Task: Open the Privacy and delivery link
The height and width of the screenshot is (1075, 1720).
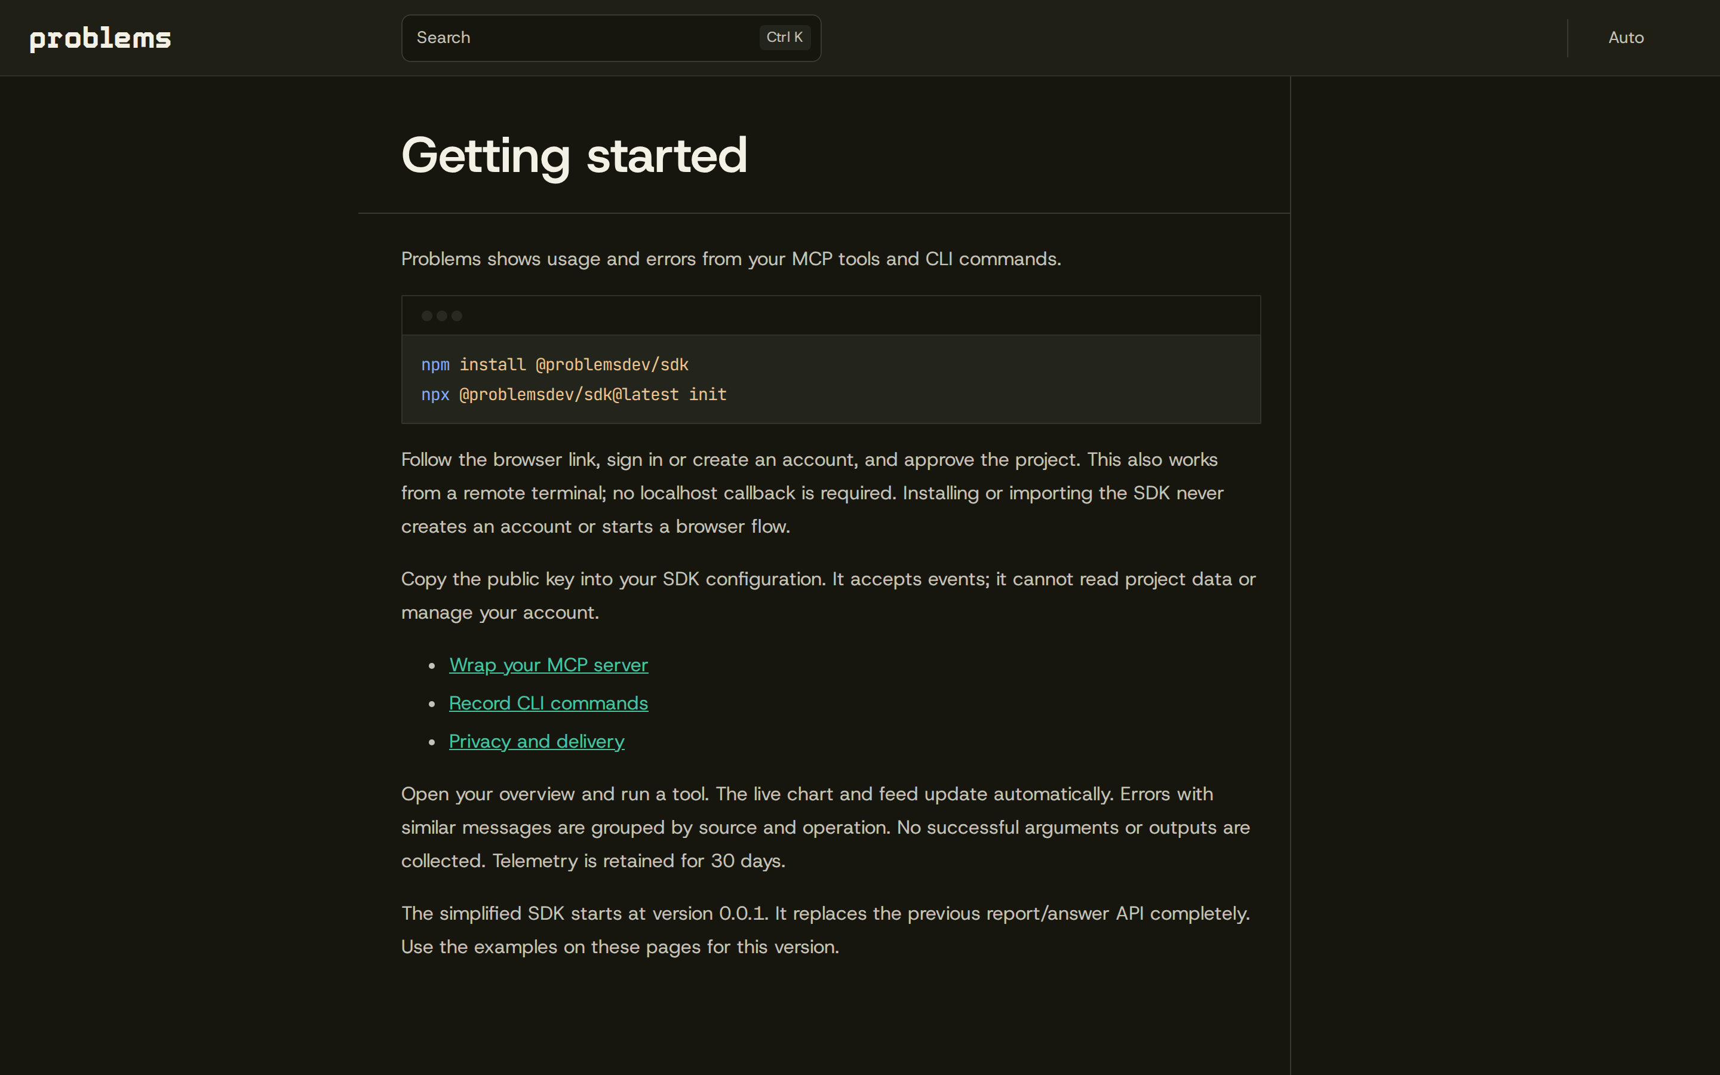Action: 537,742
